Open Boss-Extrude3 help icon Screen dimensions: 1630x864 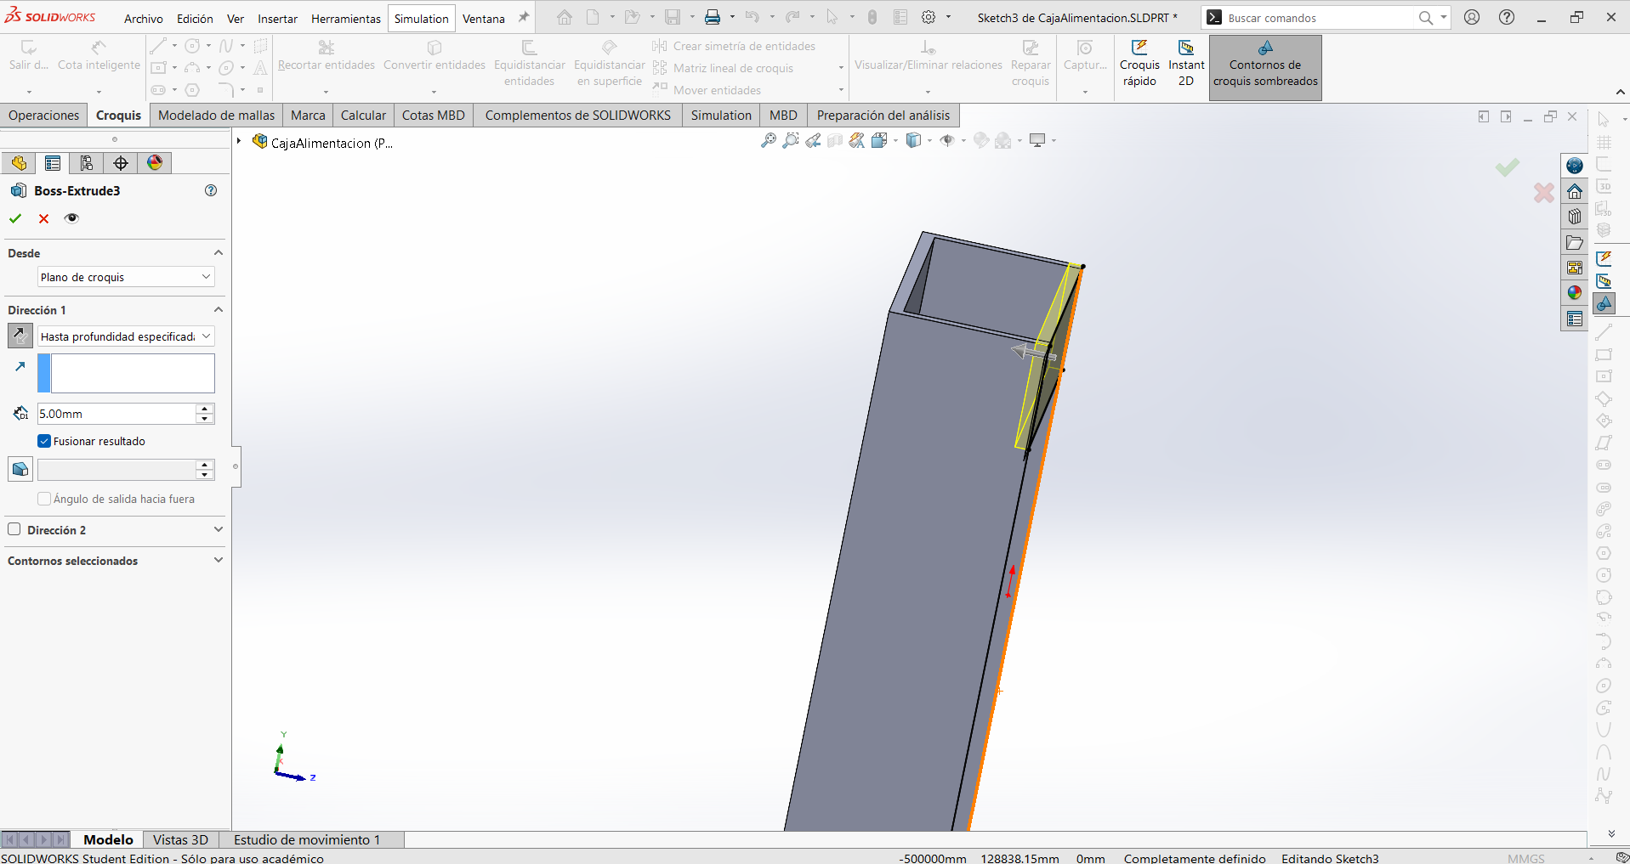coord(211,190)
